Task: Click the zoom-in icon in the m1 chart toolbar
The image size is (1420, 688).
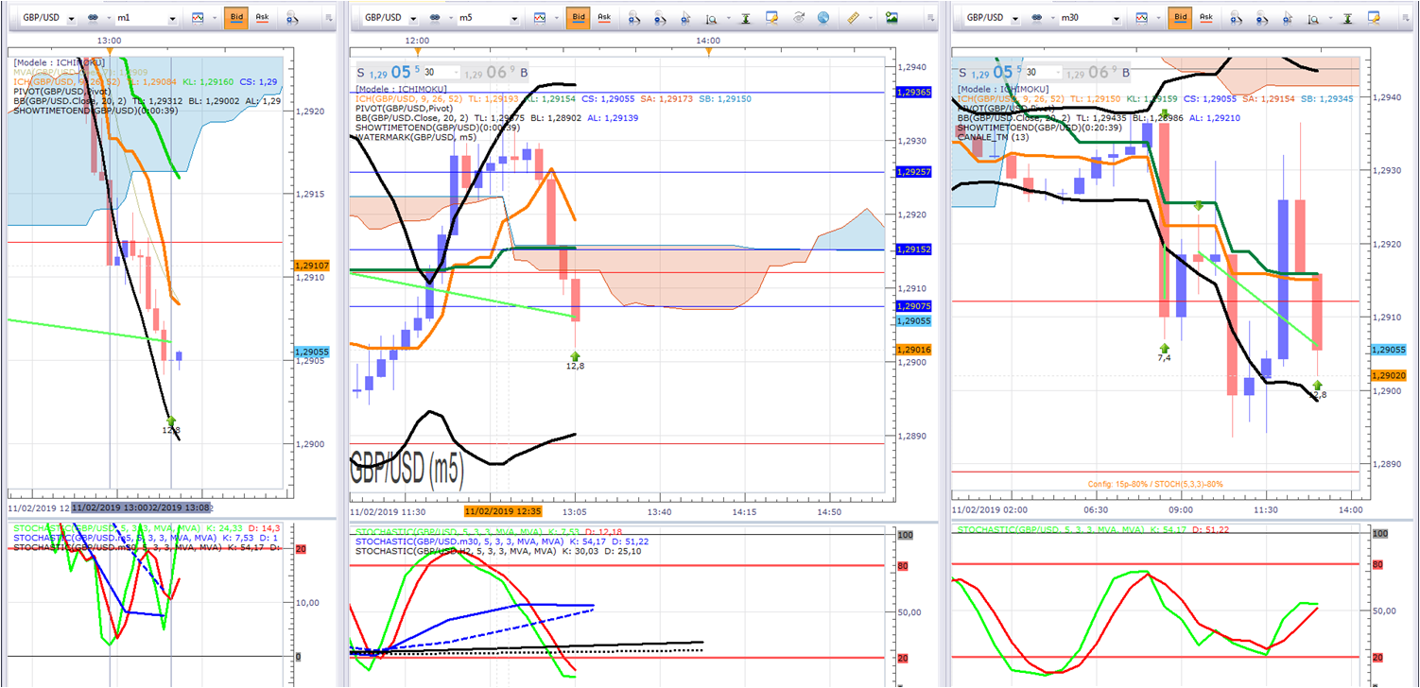Action: (x=291, y=18)
